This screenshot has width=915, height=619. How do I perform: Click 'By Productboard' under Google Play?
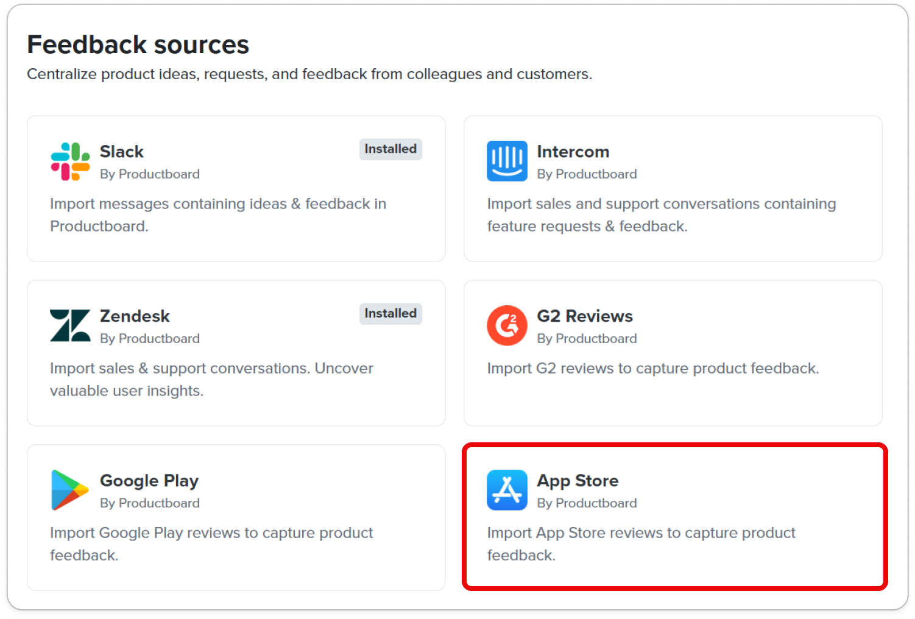click(150, 503)
